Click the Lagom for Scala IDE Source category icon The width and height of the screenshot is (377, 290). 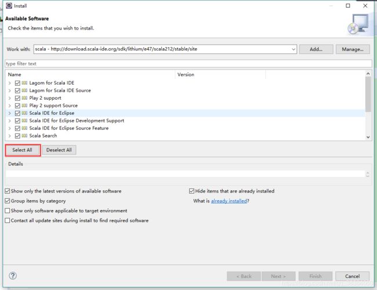coord(24,90)
